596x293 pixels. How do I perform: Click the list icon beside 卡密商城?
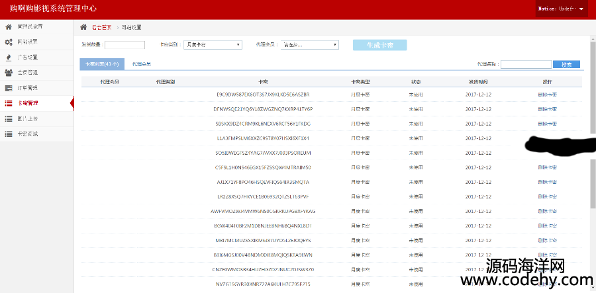point(9,134)
